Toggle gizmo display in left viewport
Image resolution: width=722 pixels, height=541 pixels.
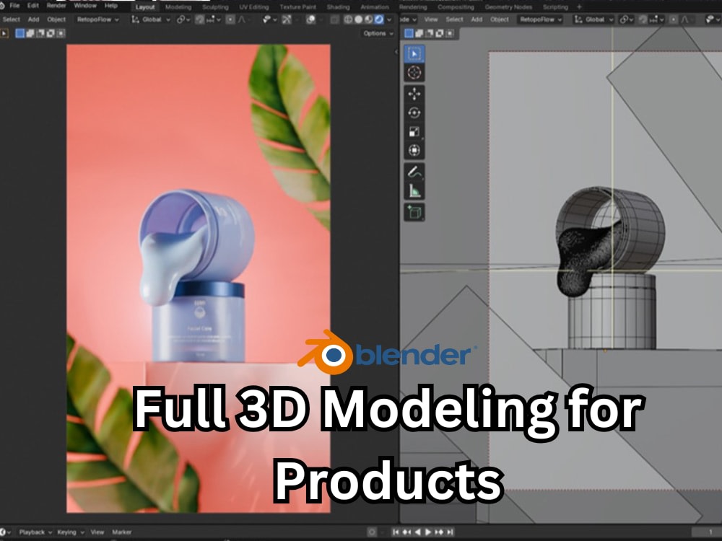[287, 19]
